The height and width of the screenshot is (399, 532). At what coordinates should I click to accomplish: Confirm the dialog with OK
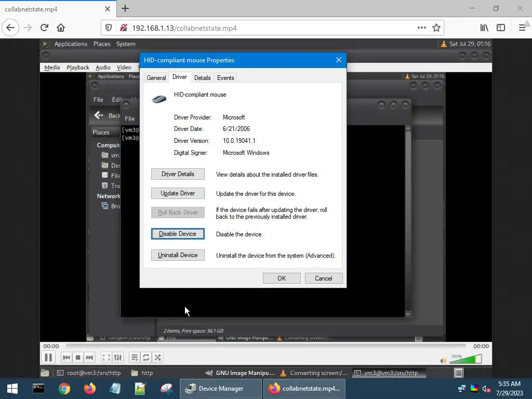(282, 278)
